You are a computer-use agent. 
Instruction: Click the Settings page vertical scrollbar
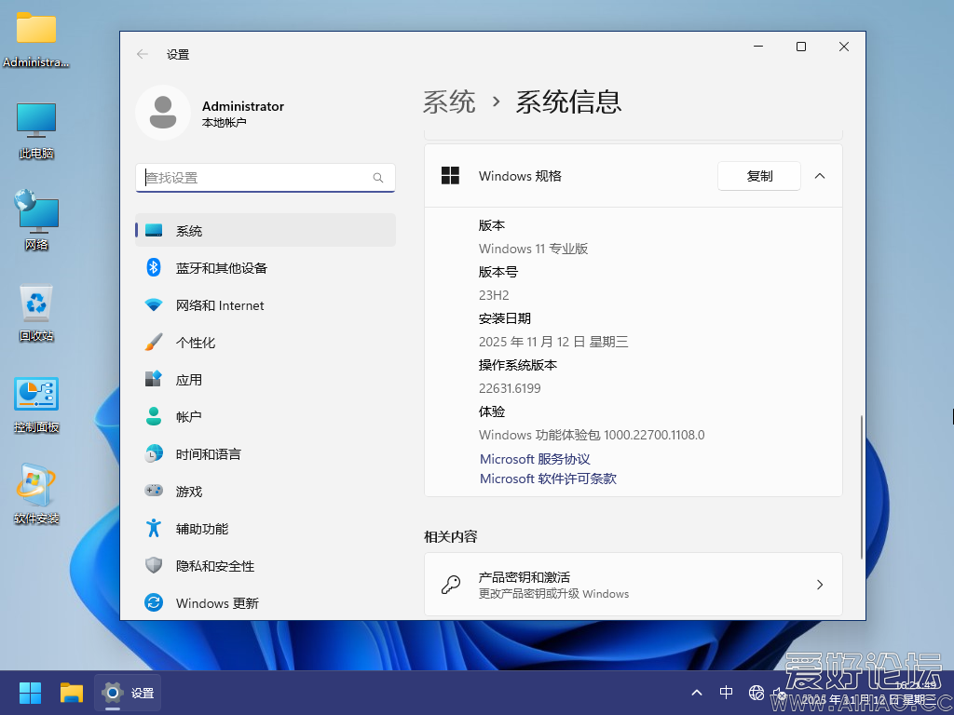pyautogui.click(x=862, y=487)
